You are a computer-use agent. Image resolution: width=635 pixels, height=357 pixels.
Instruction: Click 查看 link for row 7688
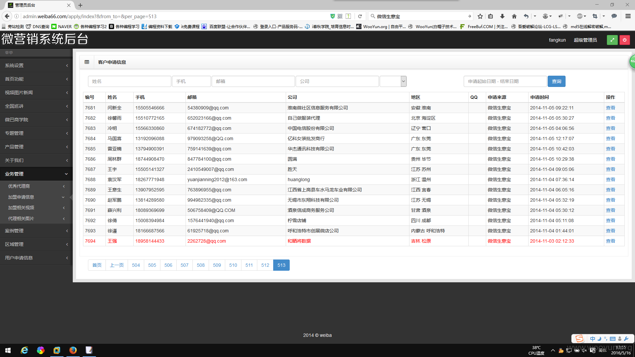610,179
